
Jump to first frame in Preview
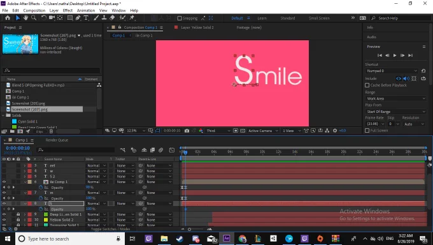coord(380,56)
